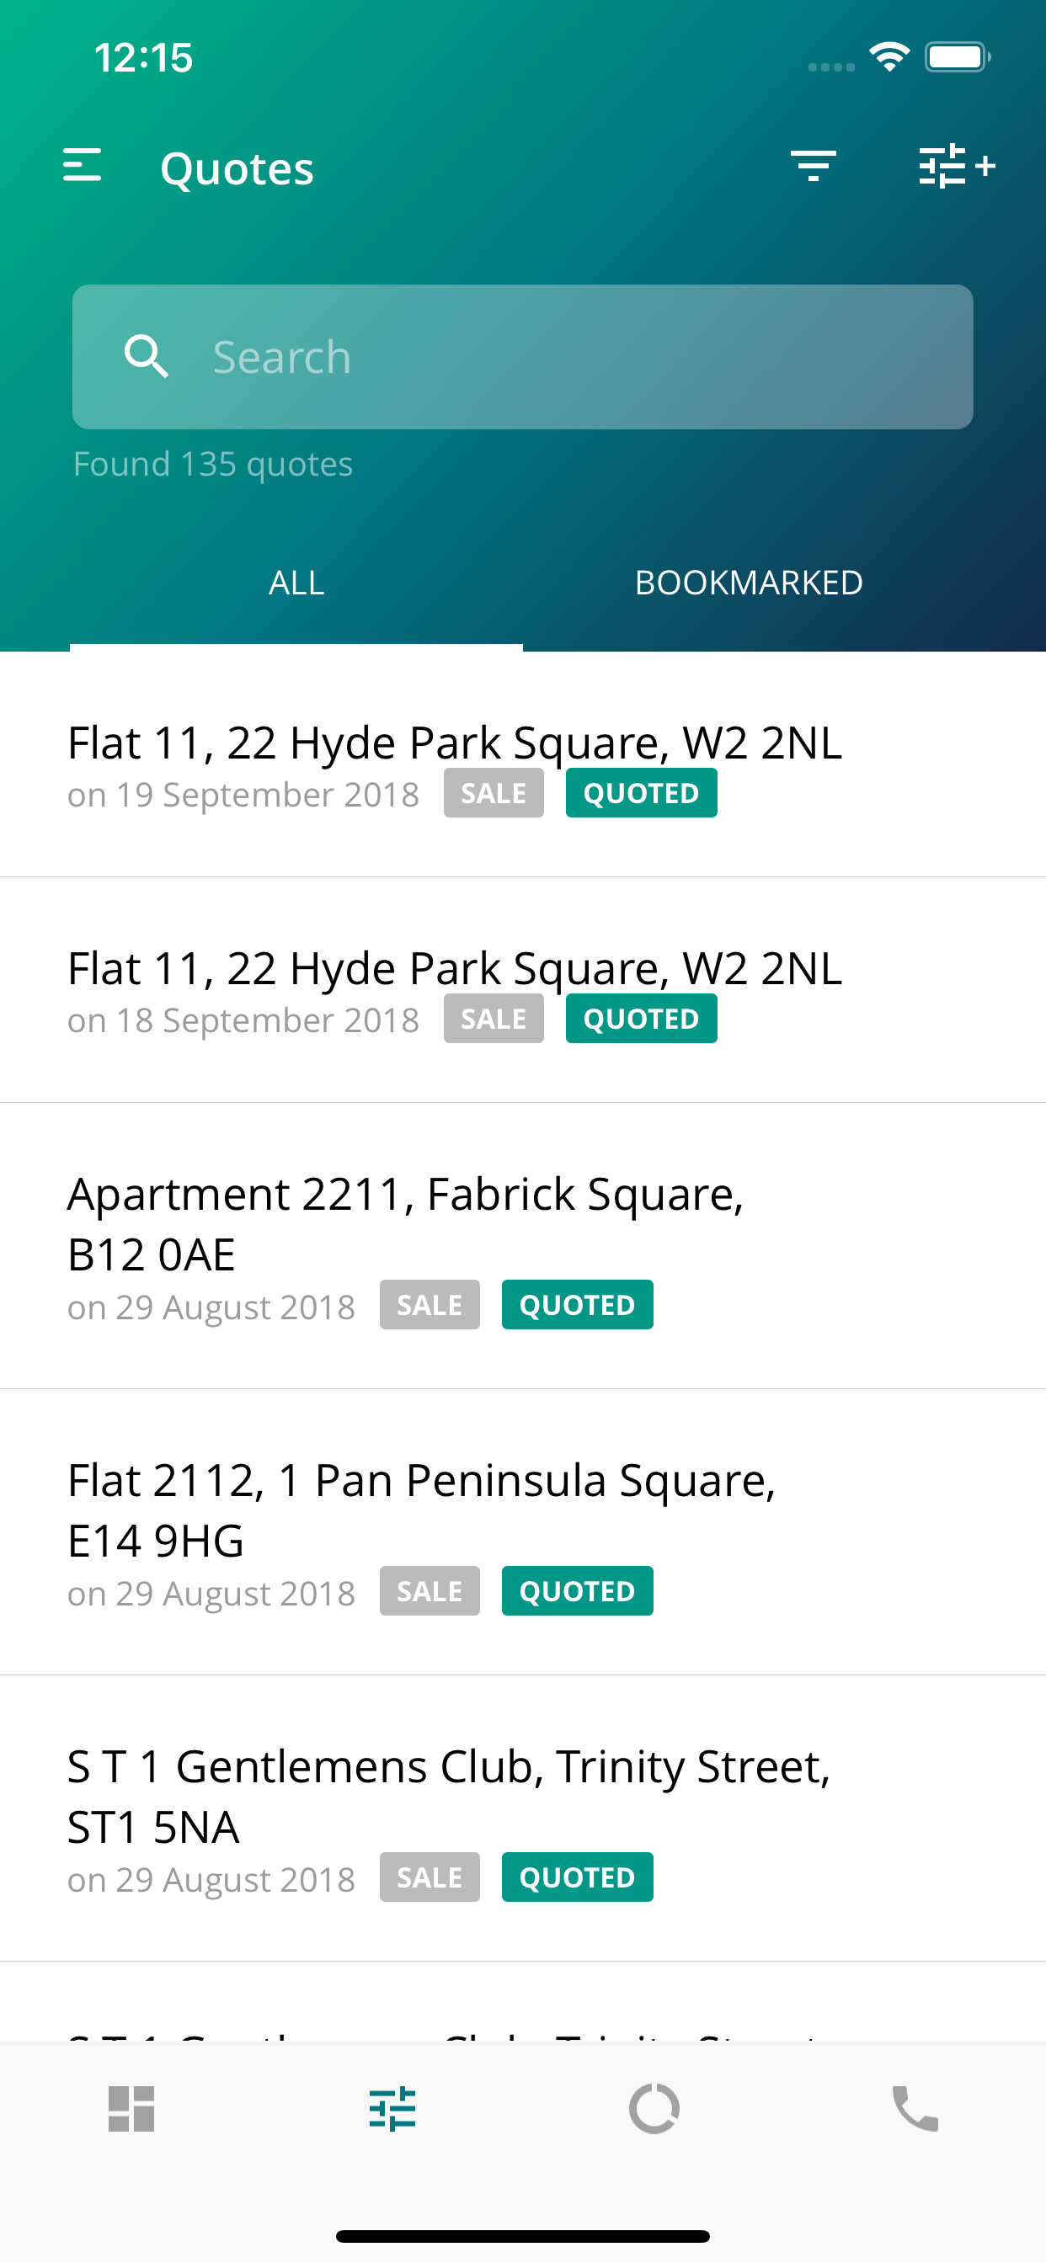The image size is (1046, 2263).
Task: Tap QUOTED badge on Fabrick Square quote
Action: click(x=577, y=1306)
